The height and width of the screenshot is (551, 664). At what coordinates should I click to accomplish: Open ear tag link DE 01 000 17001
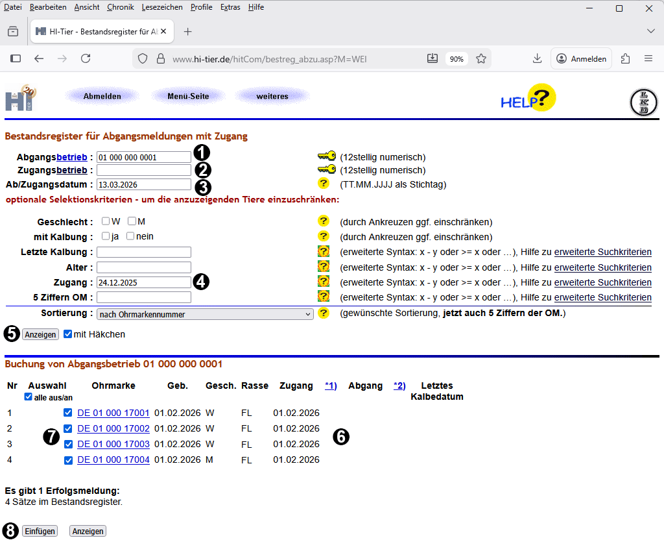click(113, 413)
